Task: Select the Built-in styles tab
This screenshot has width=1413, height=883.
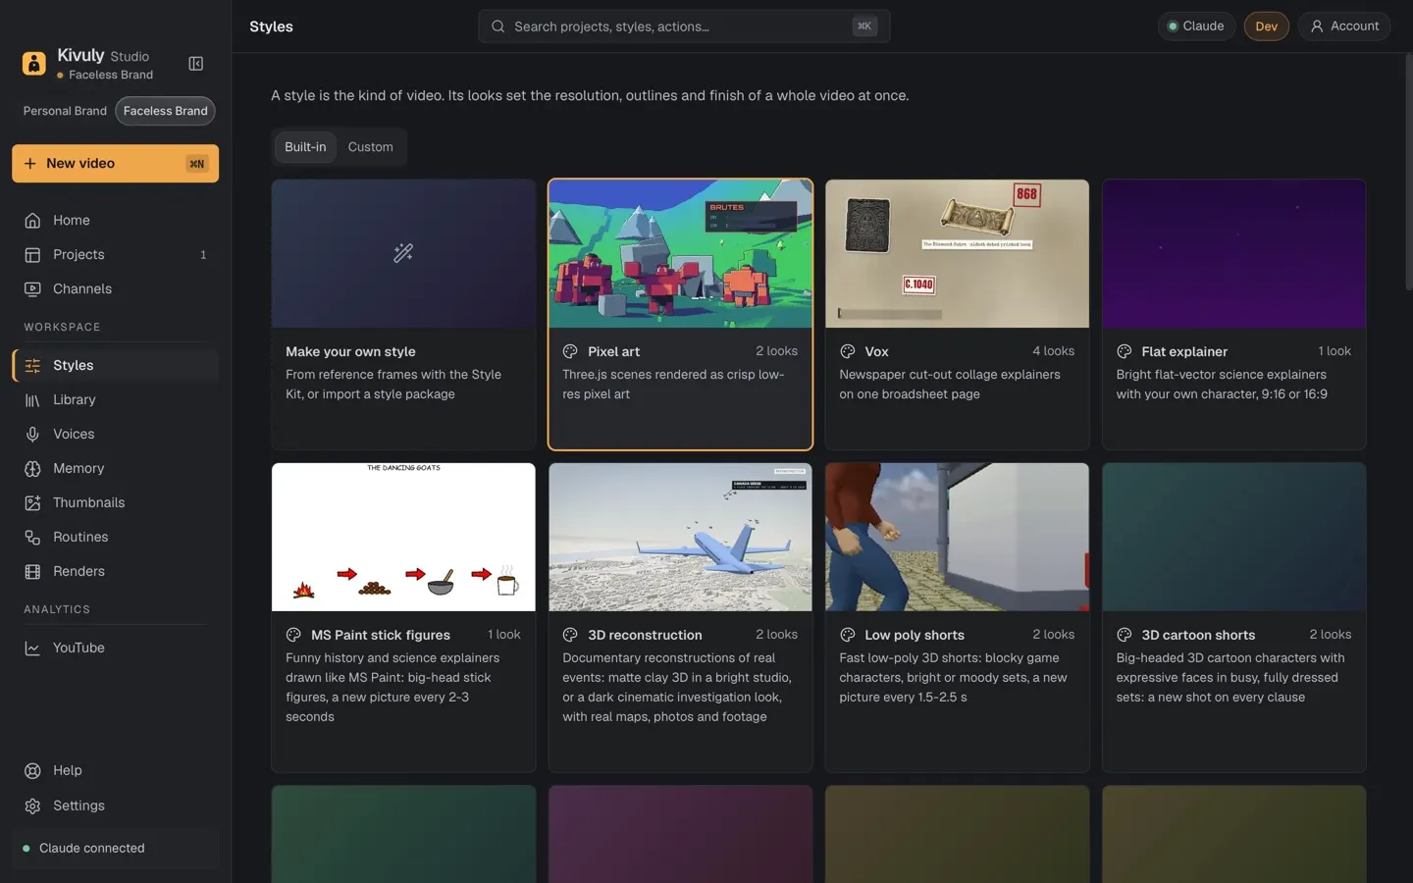Action: click(x=305, y=147)
